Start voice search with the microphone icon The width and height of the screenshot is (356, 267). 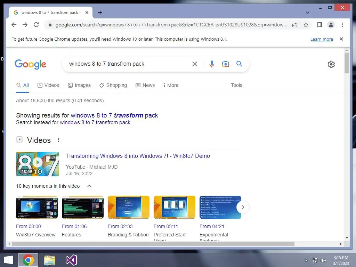tap(212, 64)
